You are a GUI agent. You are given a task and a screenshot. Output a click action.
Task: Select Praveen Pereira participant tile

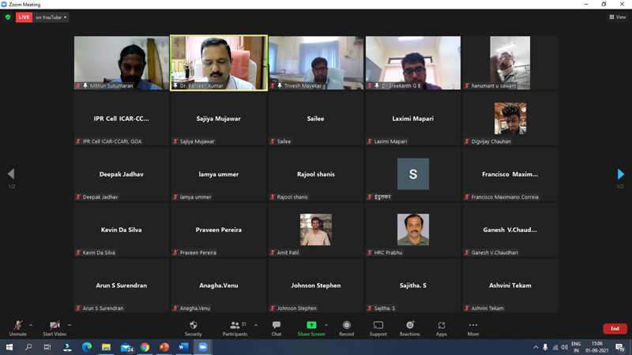coord(219,230)
